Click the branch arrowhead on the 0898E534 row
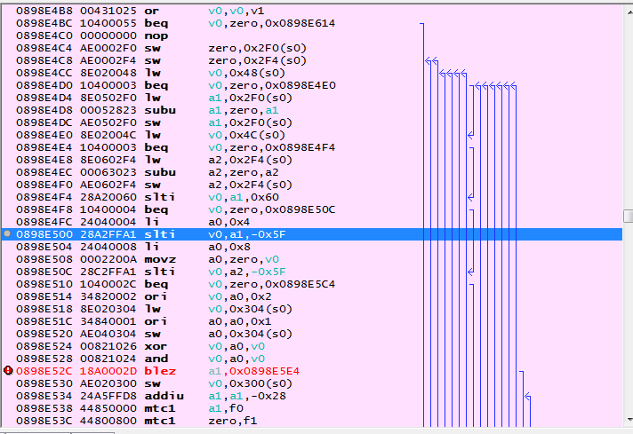Screen dimensions: 633x434 525,395
